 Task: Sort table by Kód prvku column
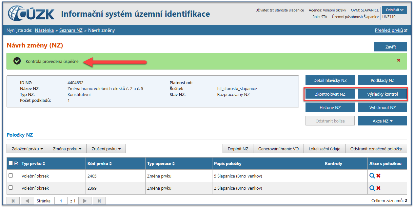[x=99, y=163]
